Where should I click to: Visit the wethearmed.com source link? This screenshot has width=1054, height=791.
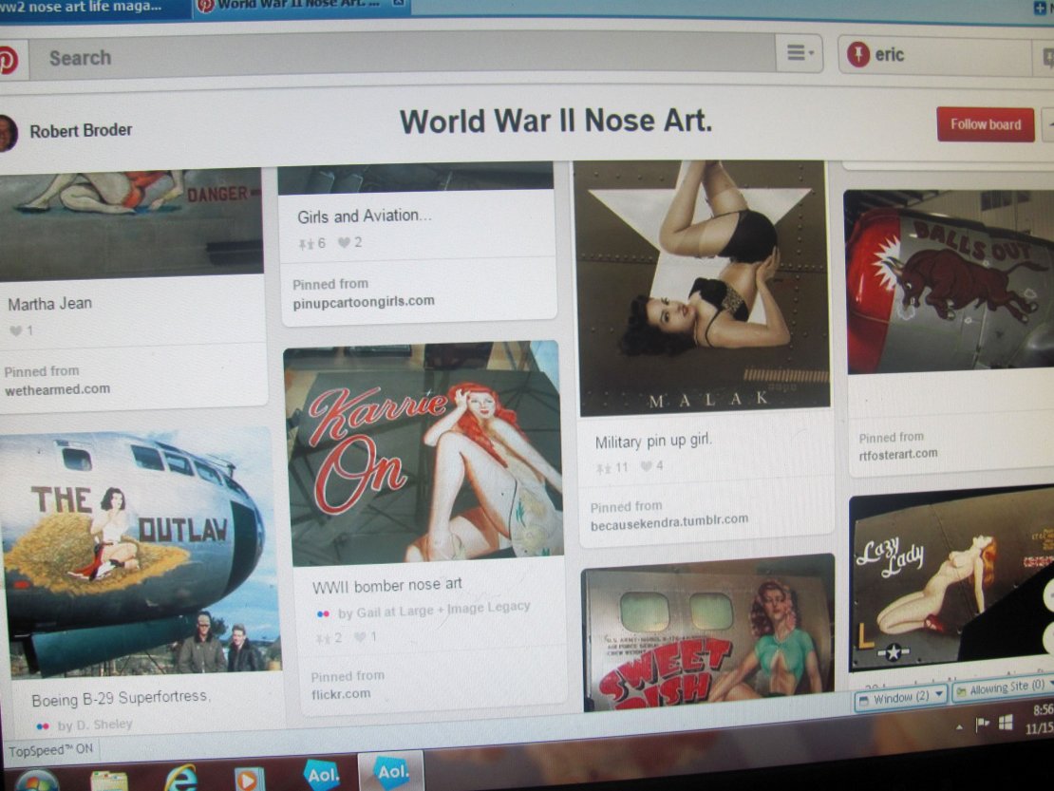point(58,389)
